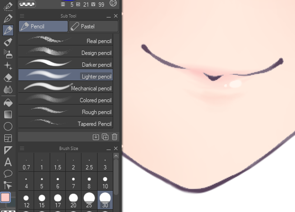Open the Sub Tool panel menu
Screen dimensions: 295x212
click(x=22, y=16)
